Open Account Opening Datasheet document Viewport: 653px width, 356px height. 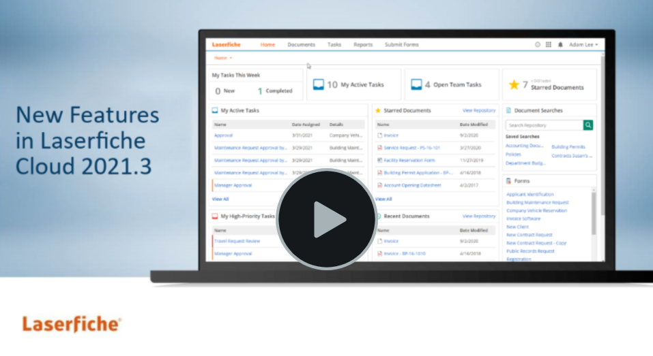(x=412, y=185)
